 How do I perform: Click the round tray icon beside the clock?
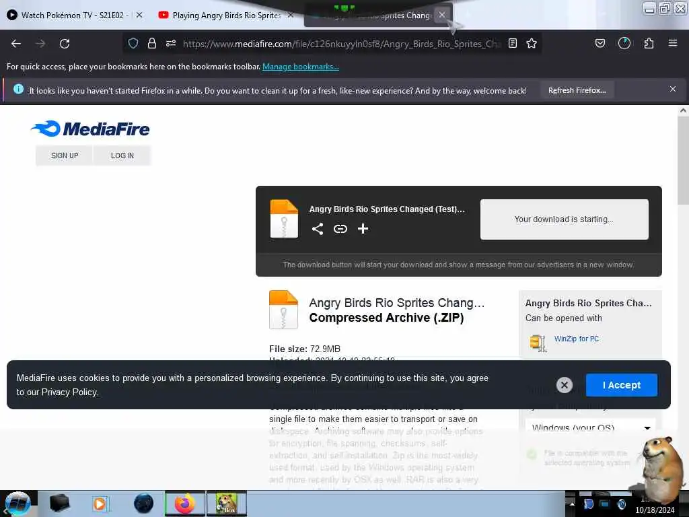pos(621,504)
